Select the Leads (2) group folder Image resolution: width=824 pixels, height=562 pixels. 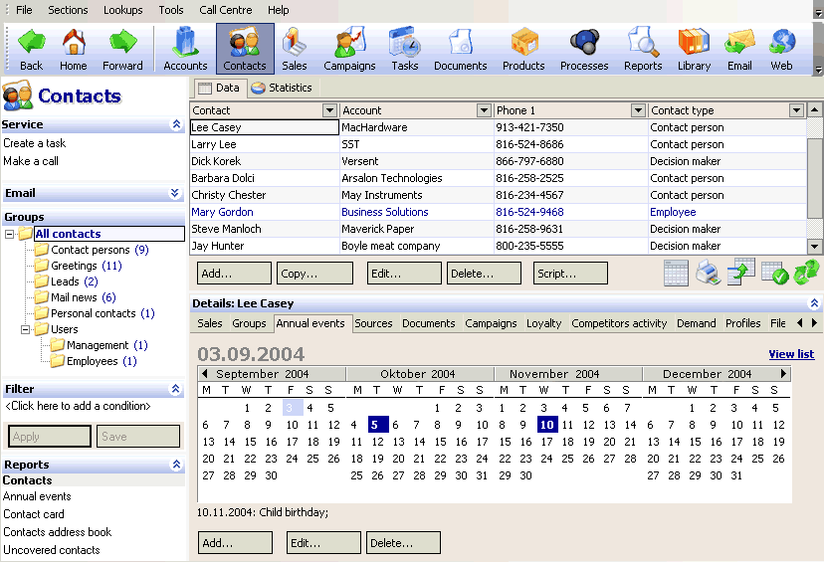[x=67, y=281]
